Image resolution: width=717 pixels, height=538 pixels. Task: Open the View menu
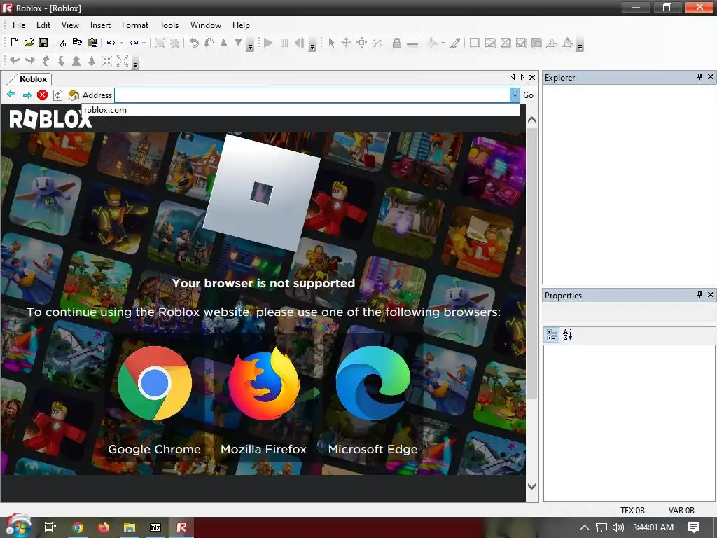[x=71, y=25]
